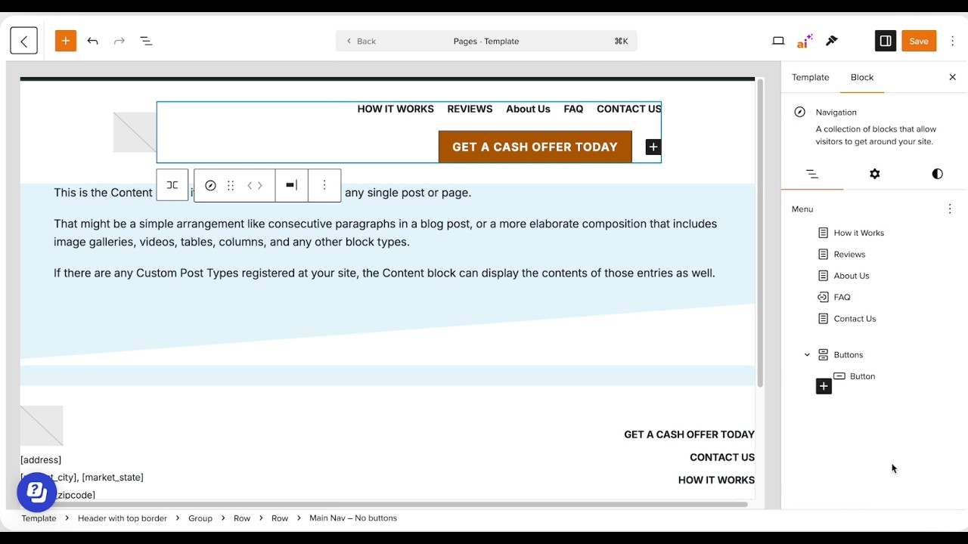Open block toolbar more options menu

324,185
